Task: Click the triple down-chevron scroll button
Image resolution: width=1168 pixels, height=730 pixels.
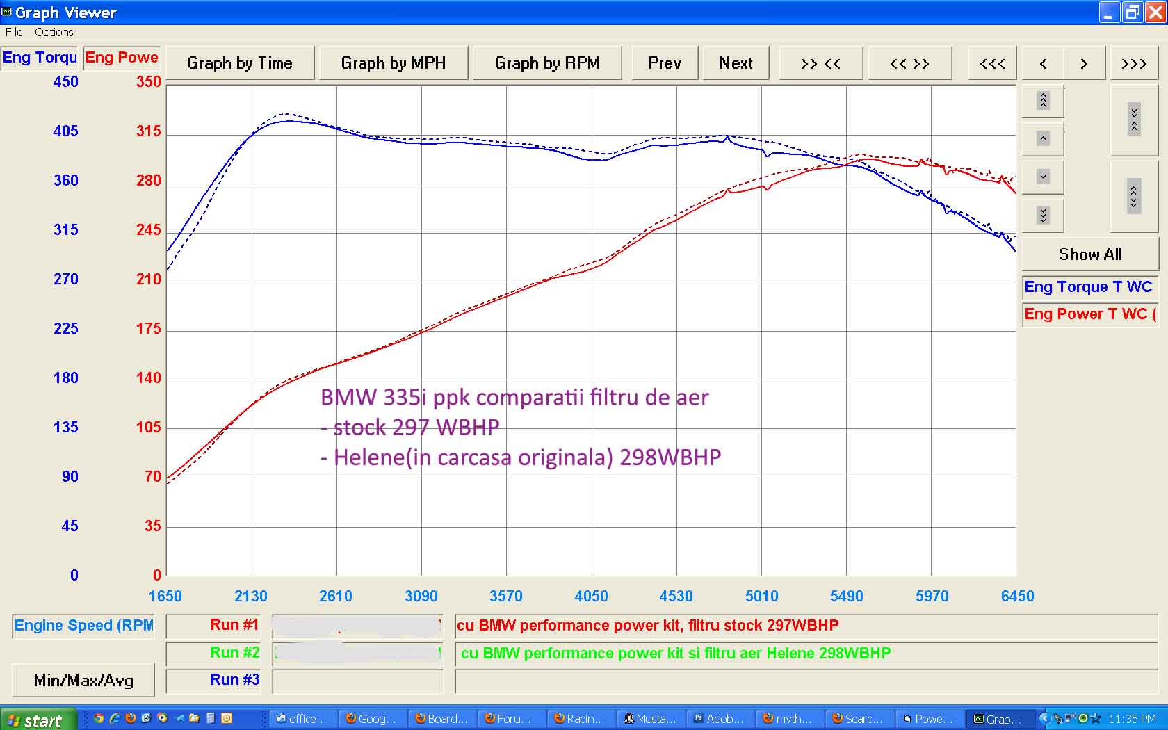Action: (x=1043, y=215)
